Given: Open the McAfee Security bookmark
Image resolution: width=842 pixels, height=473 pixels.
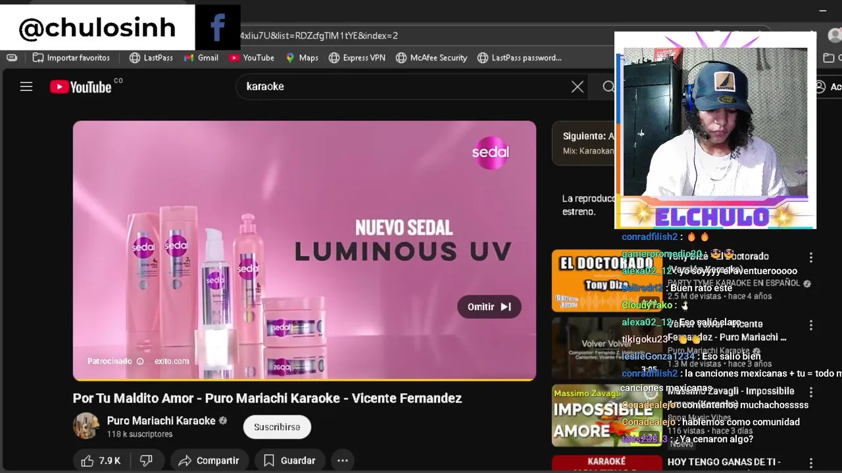Looking at the screenshot, I should (432, 58).
